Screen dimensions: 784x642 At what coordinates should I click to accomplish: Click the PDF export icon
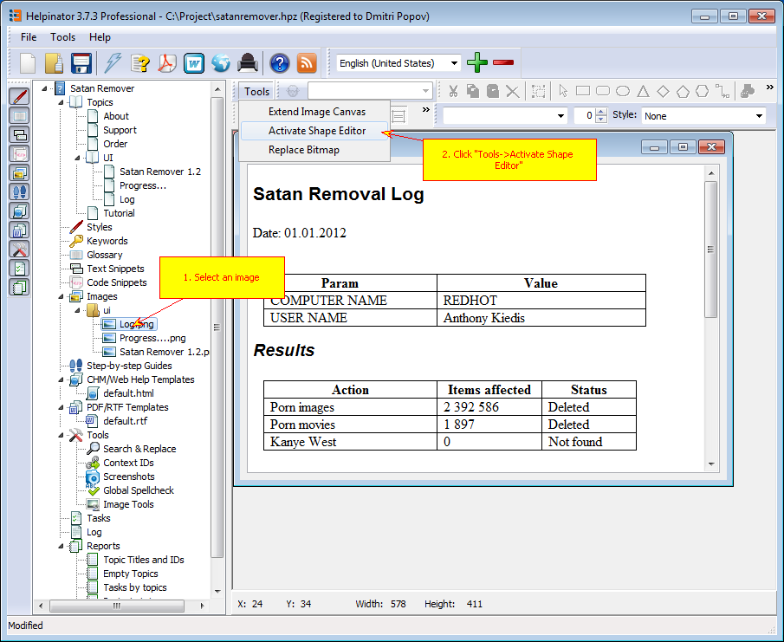166,63
